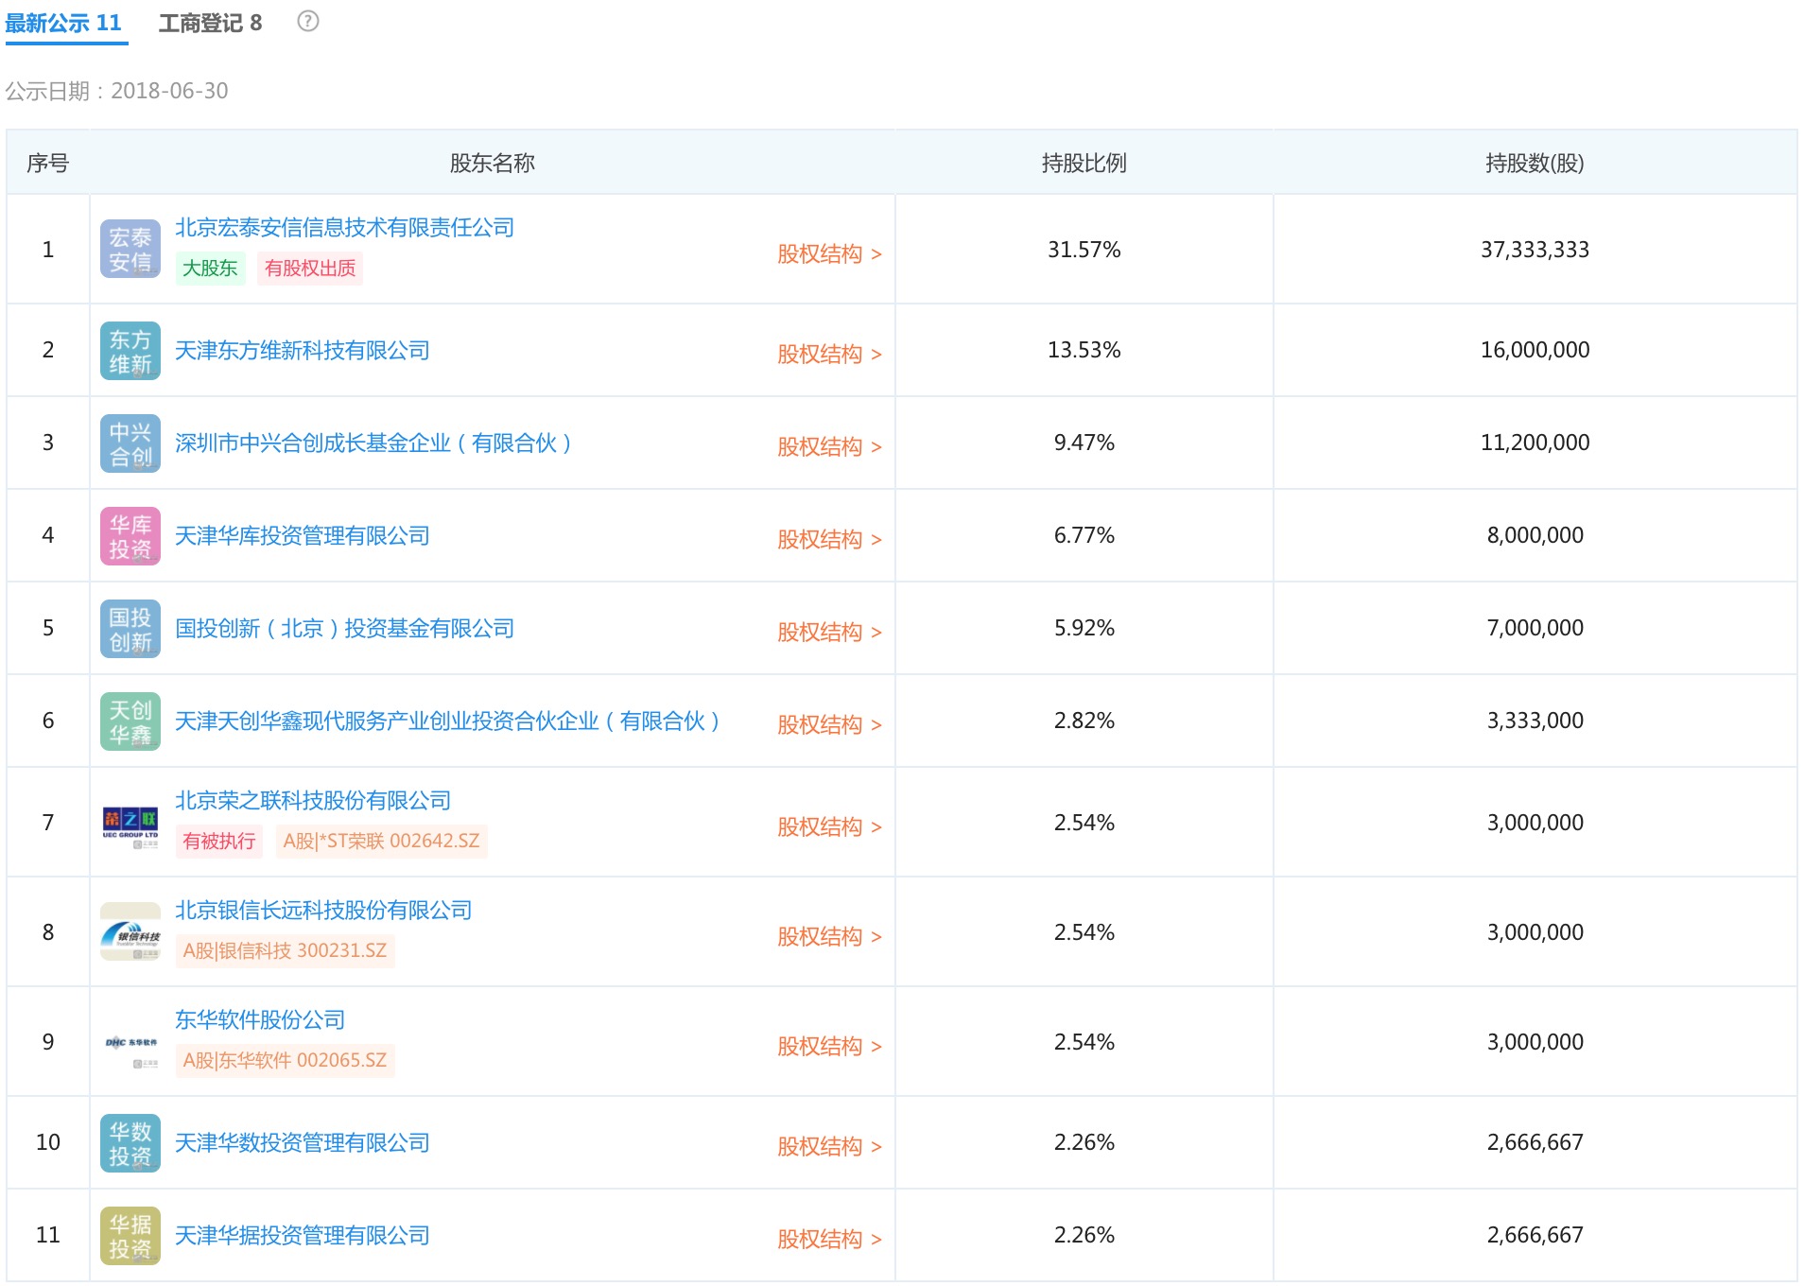This screenshot has height=1286, width=1804.
Task: Click the help question mark icon
Action: 308,21
